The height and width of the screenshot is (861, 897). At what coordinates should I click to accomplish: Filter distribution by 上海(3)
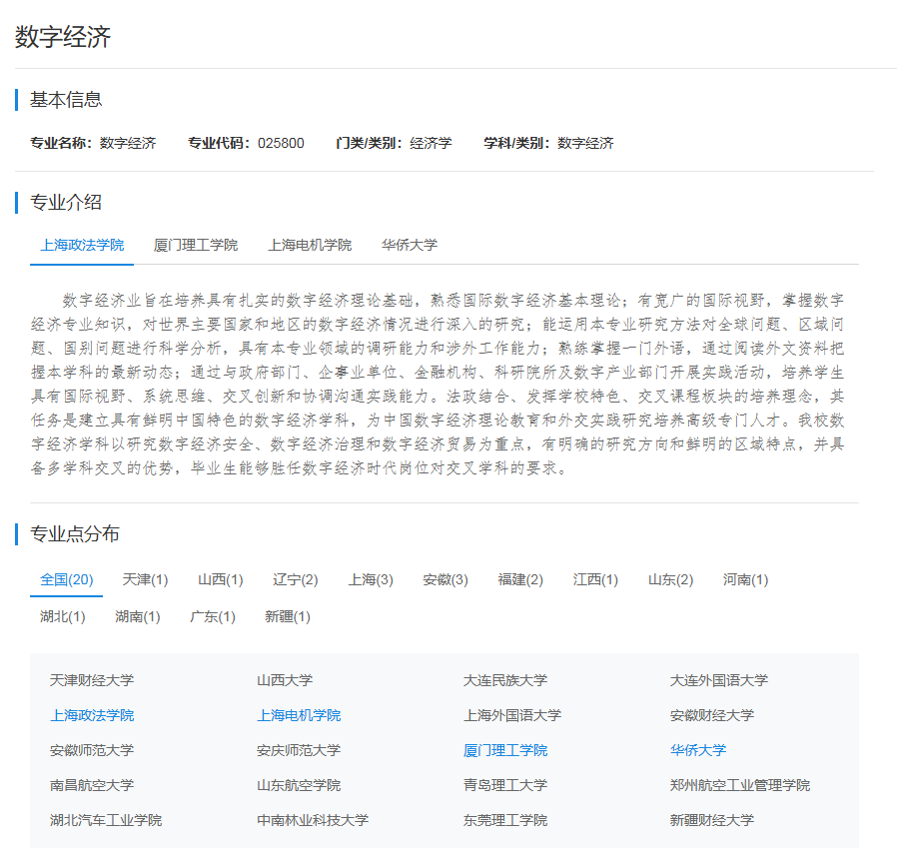coord(371,579)
